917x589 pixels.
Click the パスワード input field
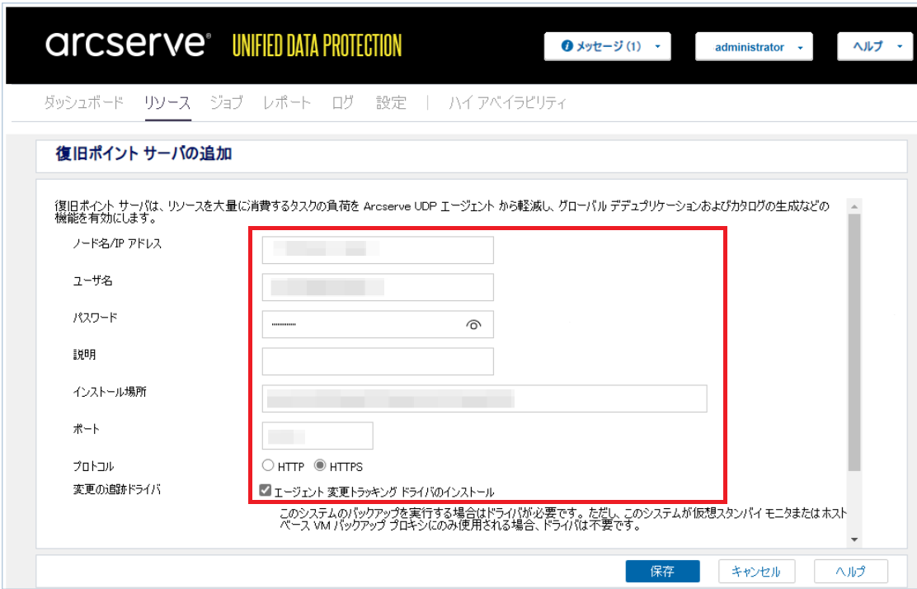tap(378, 324)
